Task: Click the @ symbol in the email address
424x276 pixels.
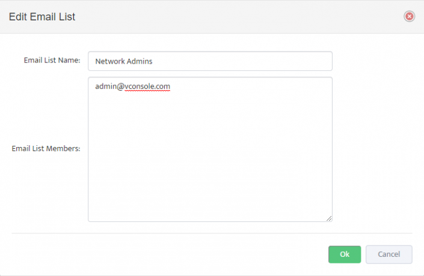Action: tap(120, 86)
